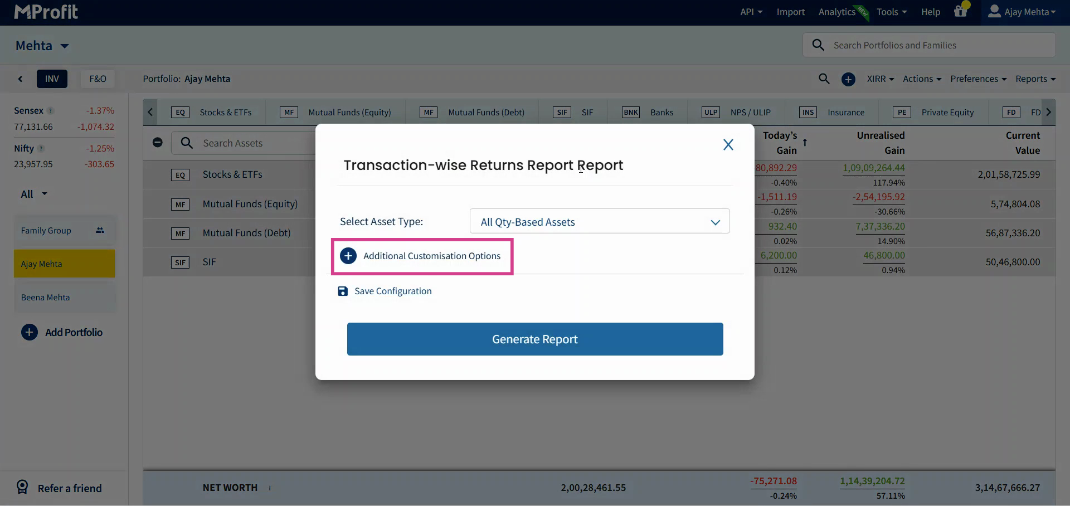Click the user avatar icon for Ajay Mehta

tap(994, 11)
